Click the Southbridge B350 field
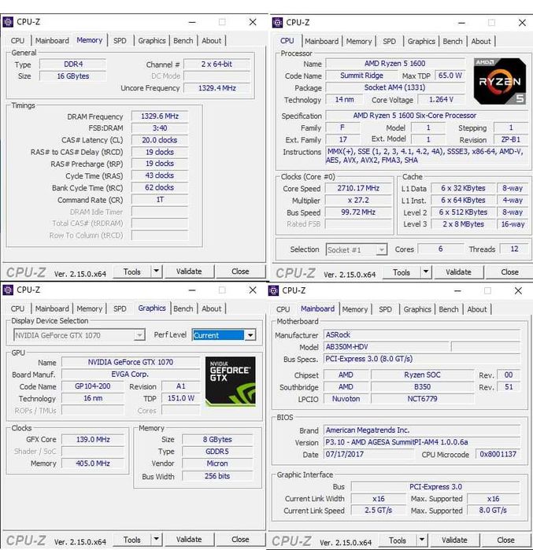The width and height of the screenshot is (533, 550). pos(423,387)
